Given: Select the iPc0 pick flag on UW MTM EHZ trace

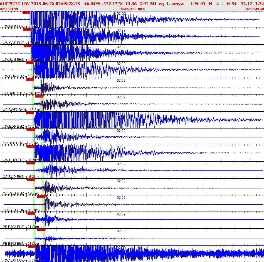Looking at the screenshot, I should [26, 13].
